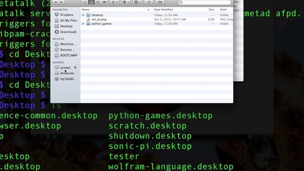Eject the growpi shared server

tap(75, 67)
